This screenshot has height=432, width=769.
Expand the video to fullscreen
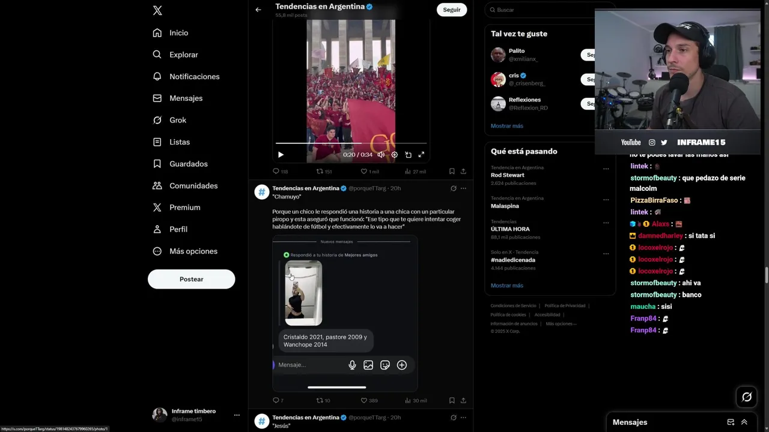[421, 155]
